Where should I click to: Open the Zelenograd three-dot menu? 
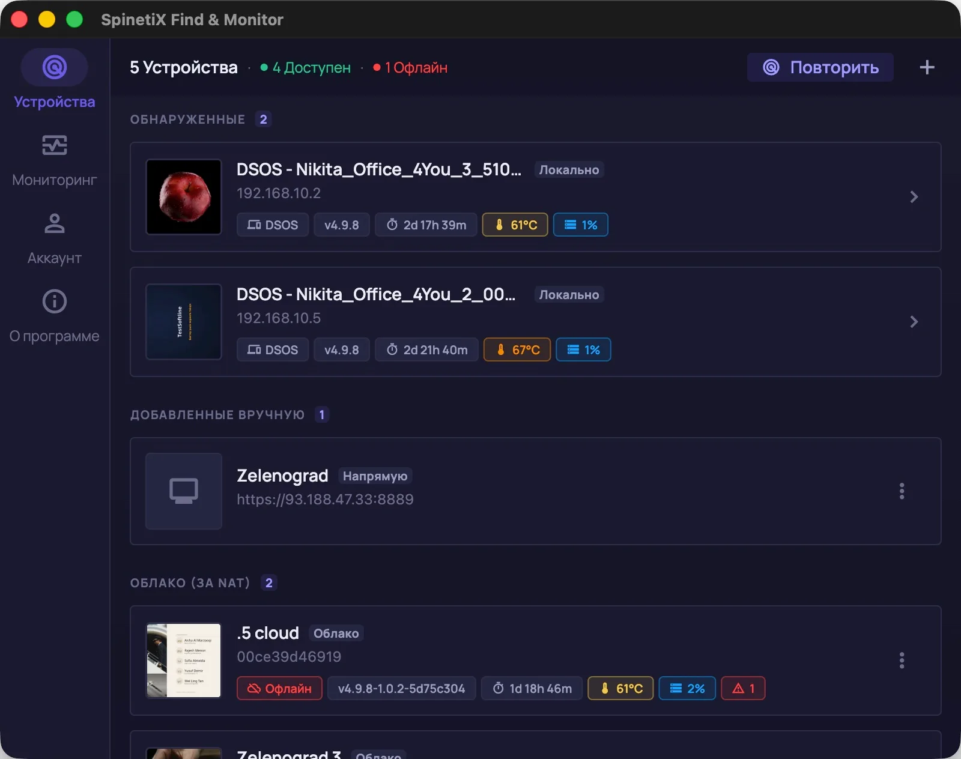(x=902, y=491)
